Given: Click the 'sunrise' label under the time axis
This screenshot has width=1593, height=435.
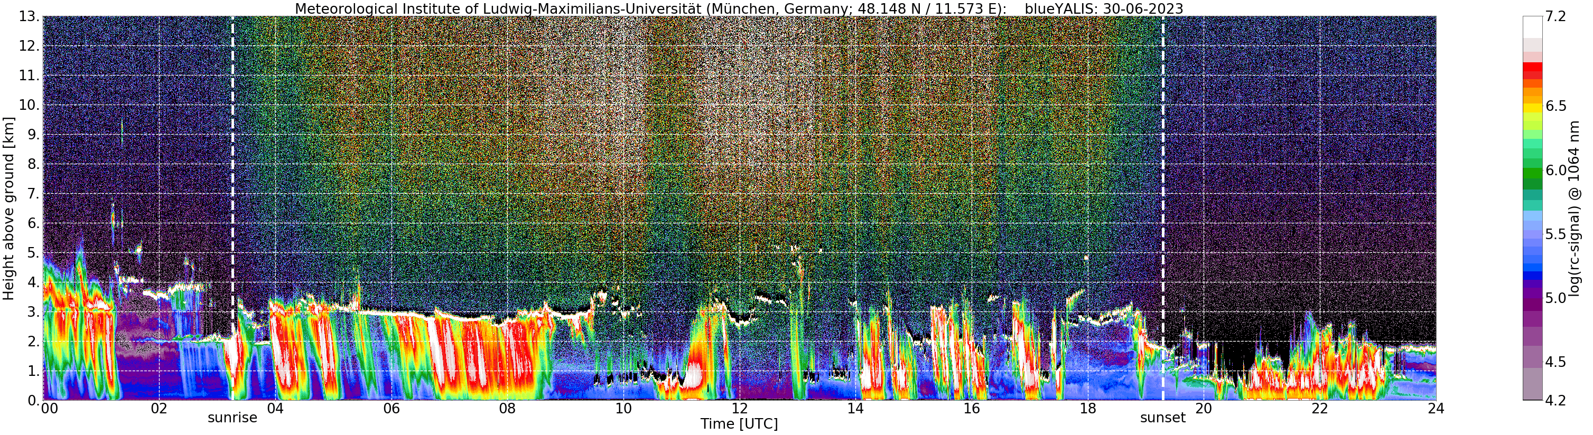Looking at the screenshot, I should (x=232, y=418).
